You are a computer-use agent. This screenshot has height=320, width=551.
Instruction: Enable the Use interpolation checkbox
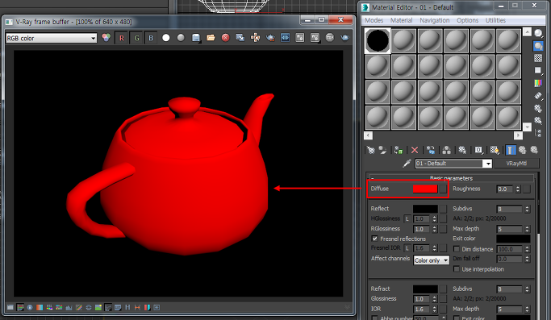coord(457,269)
